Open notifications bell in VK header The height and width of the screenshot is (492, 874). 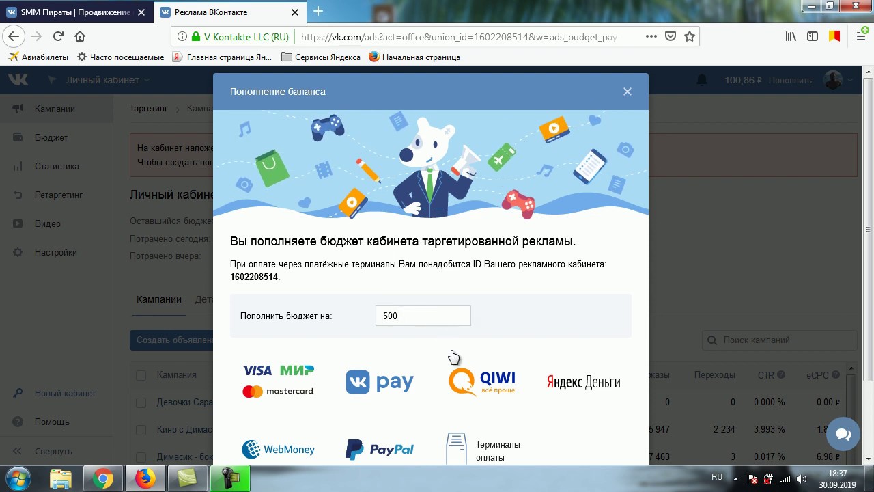(701, 81)
